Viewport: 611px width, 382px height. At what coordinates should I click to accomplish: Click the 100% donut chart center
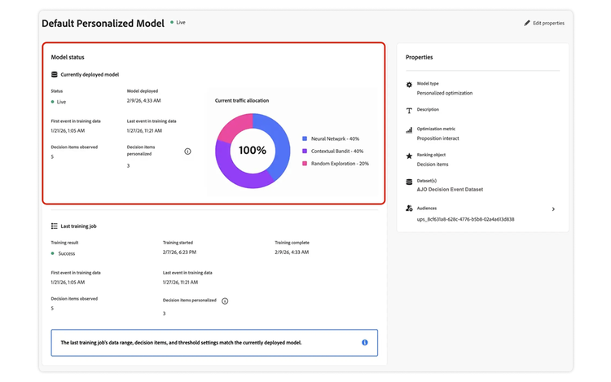(x=253, y=151)
